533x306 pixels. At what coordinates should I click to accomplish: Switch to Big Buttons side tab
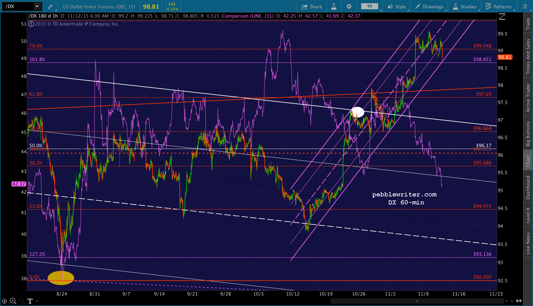point(528,134)
